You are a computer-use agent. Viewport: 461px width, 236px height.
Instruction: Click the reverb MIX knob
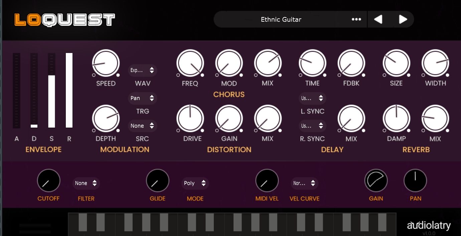coord(435,118)
